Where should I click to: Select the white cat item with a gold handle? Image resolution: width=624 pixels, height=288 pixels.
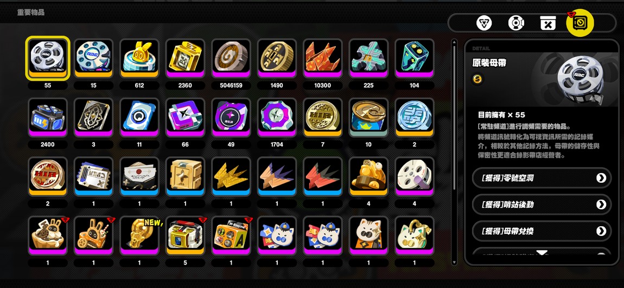(414, 235)
